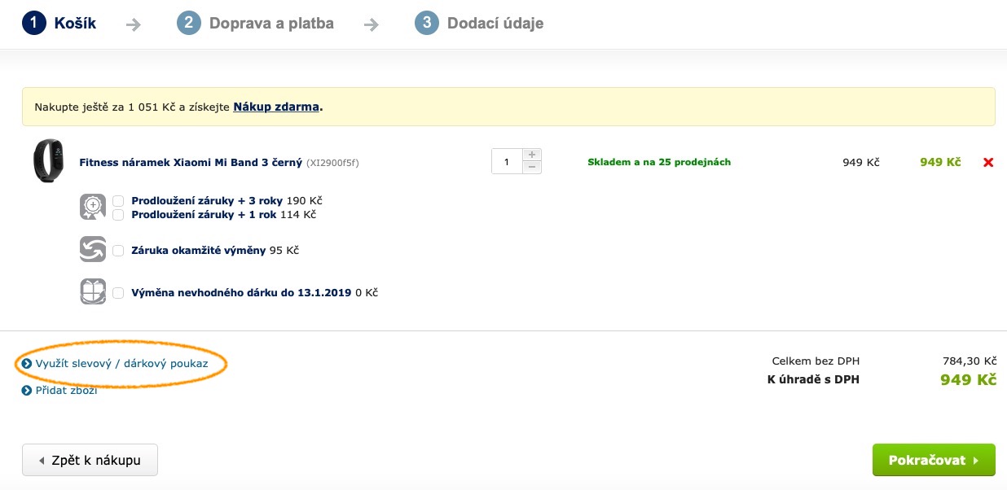Decrease quantity with the minus stepper
The width and height of the screenshot is (1007, 490).
(x=531, y=167)
